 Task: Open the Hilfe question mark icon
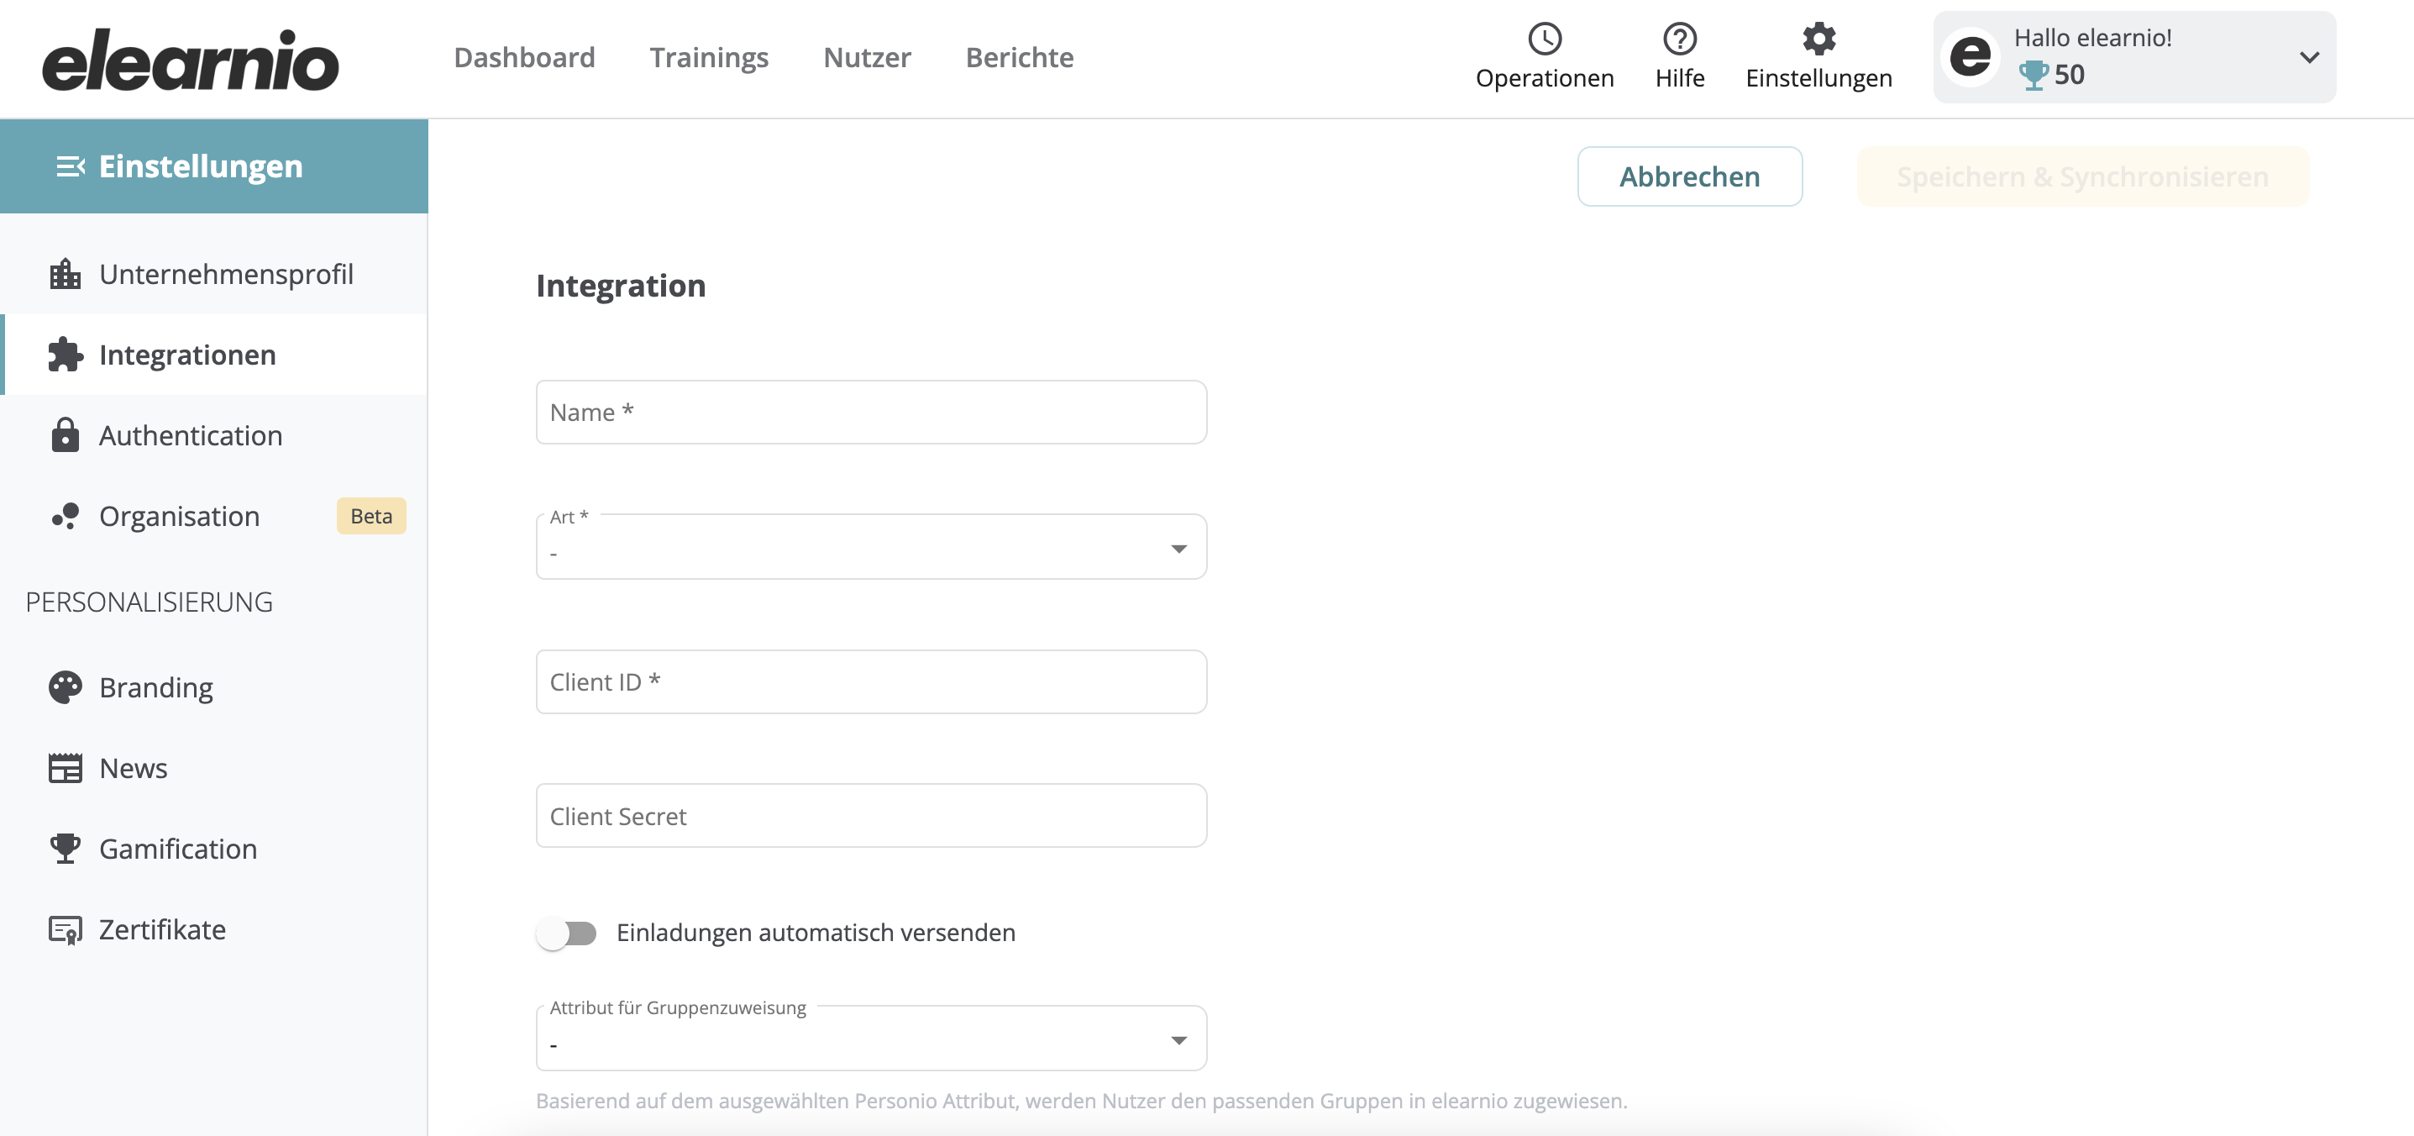1679,39
